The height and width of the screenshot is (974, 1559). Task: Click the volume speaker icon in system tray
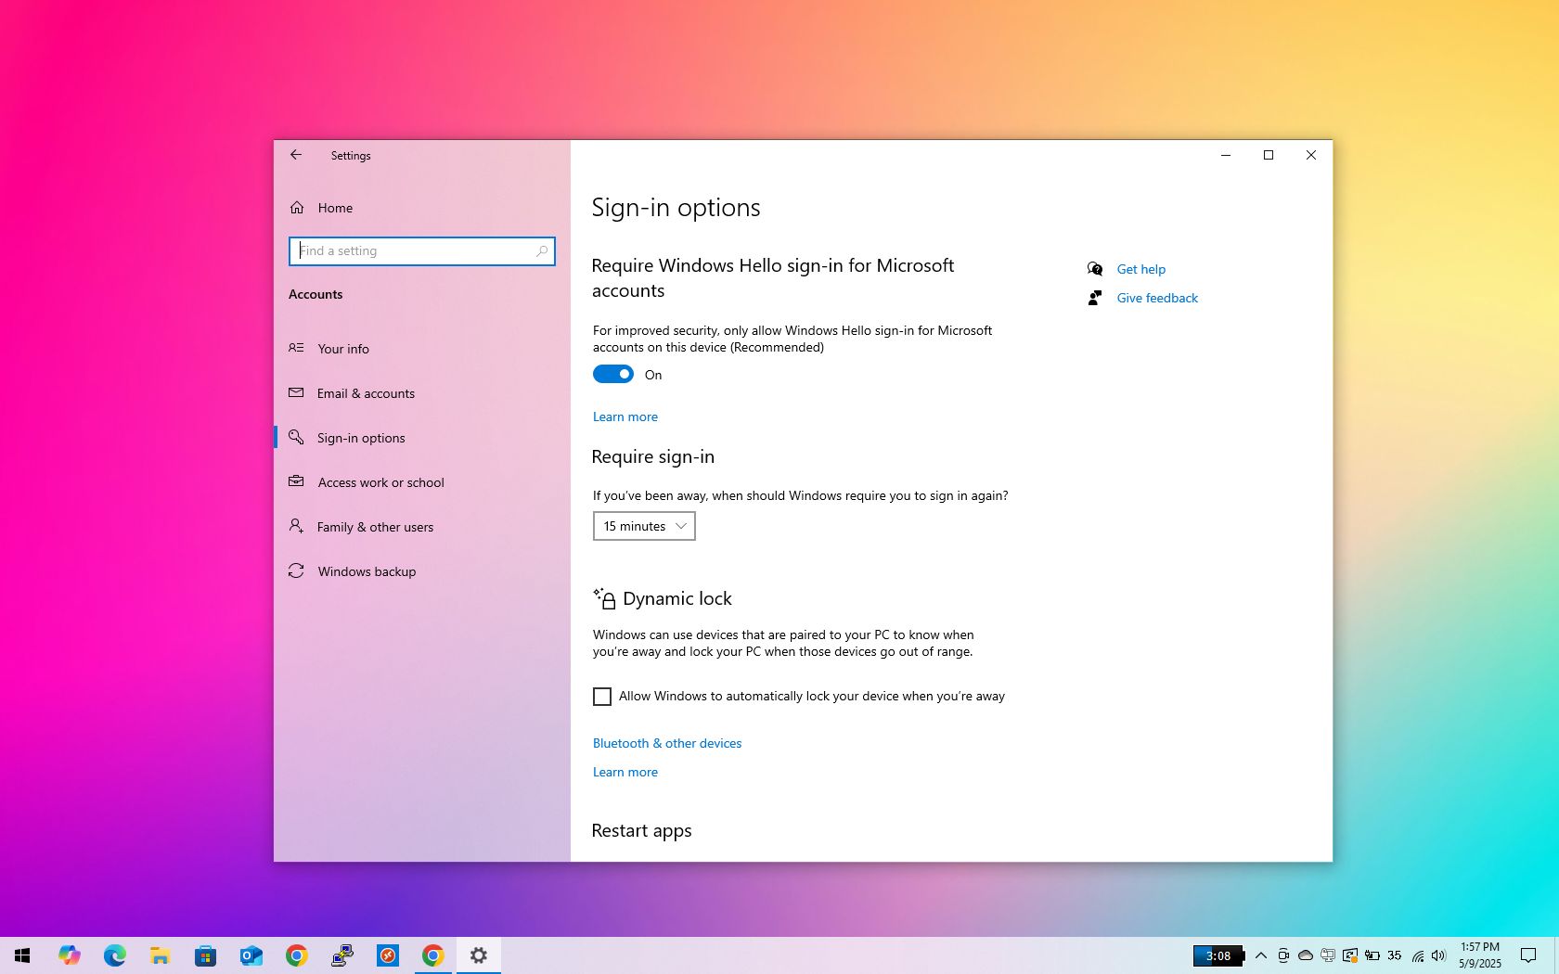[x=1439, y=955]
